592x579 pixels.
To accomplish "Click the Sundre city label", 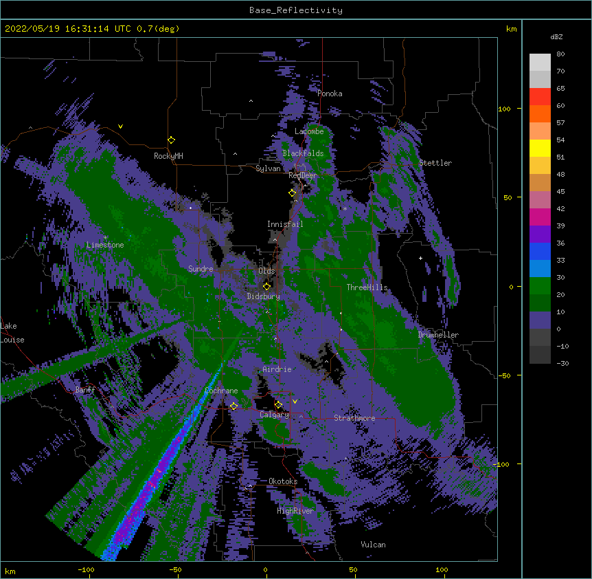I will [201, 269].
